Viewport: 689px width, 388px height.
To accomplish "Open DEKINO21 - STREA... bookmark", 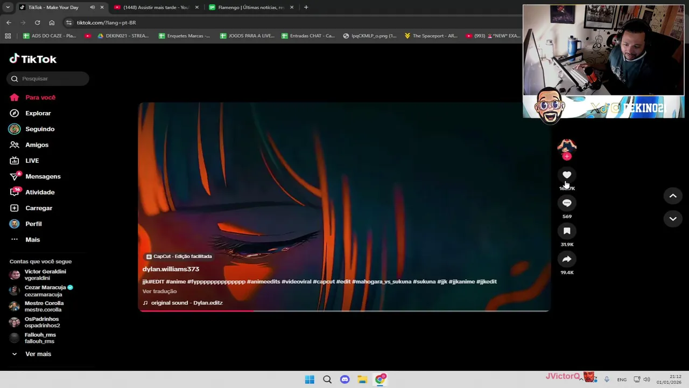I will 123,36.
